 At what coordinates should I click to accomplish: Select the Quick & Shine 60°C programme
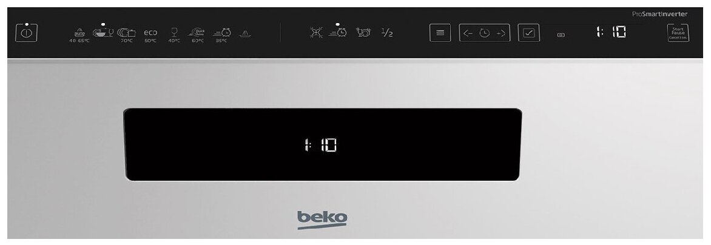(x=197, y=35)
